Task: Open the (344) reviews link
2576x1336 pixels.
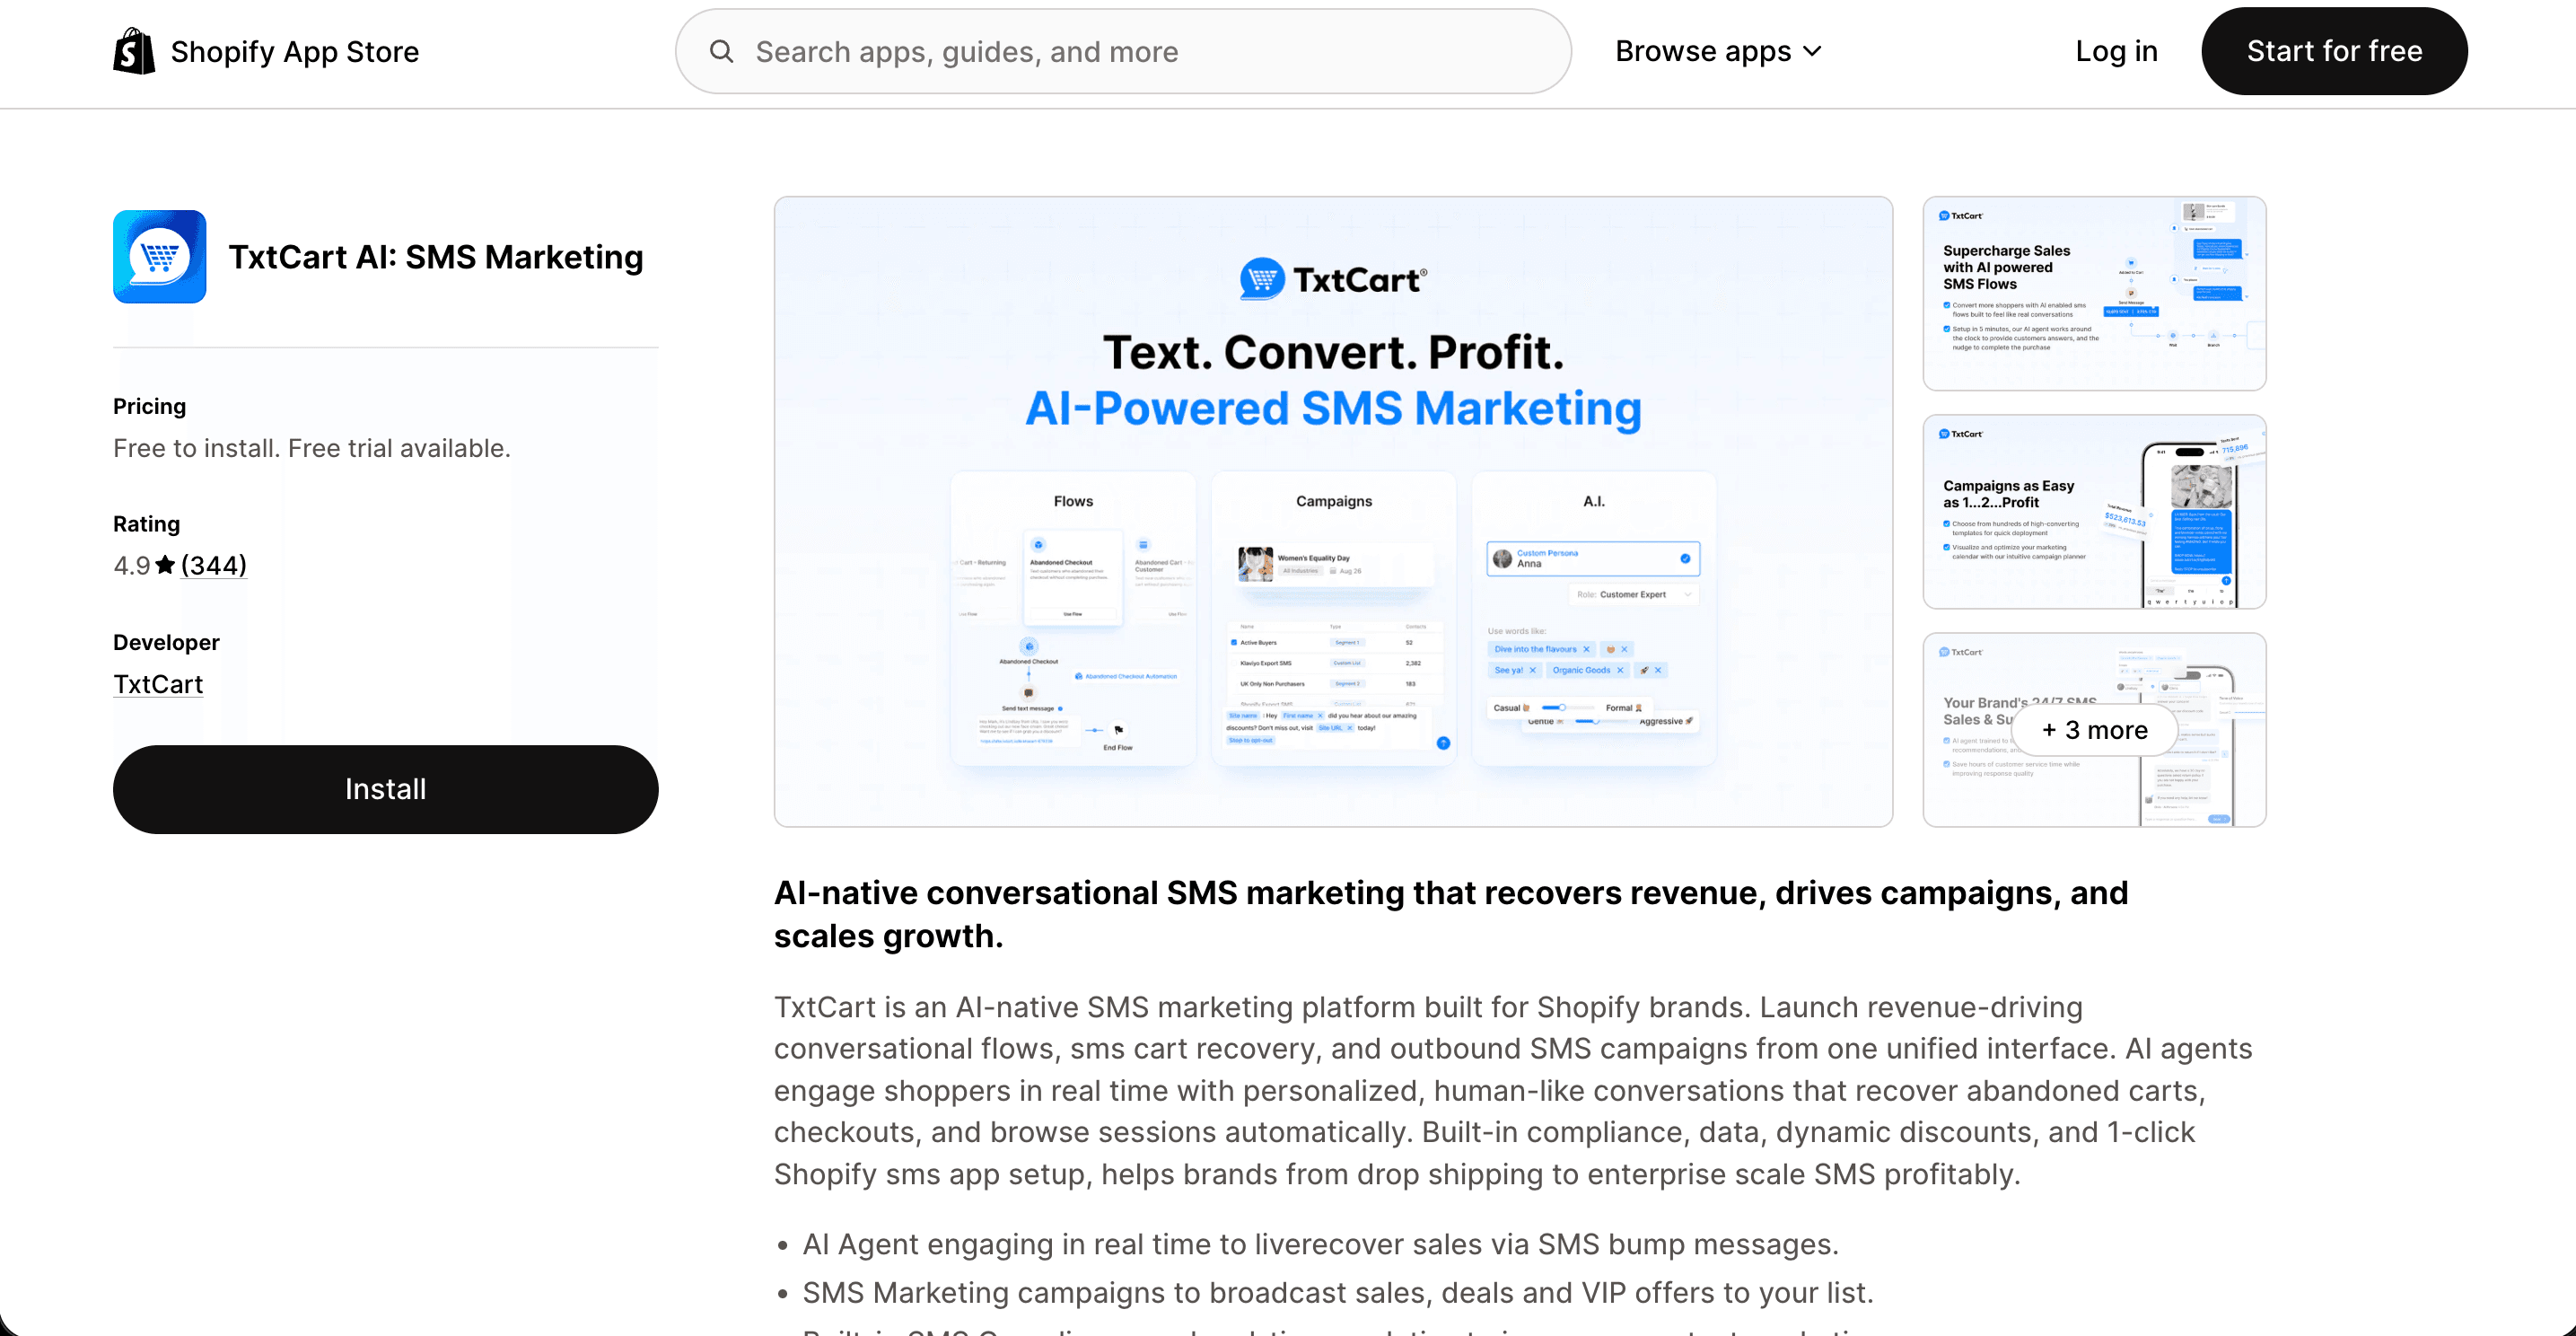Action: pos(212,565)
